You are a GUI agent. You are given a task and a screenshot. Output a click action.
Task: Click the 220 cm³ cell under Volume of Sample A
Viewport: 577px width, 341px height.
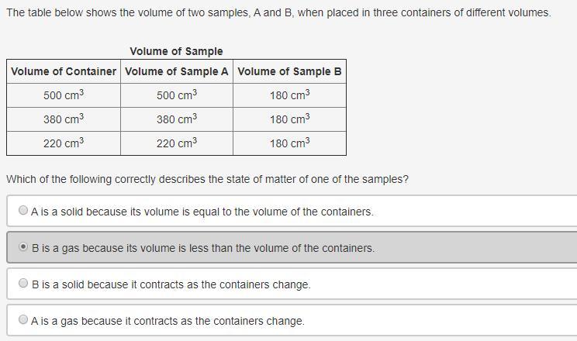[177, 143]
